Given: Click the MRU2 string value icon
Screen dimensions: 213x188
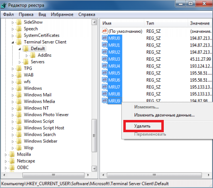Looking at the screenshot, I should 104,52.
